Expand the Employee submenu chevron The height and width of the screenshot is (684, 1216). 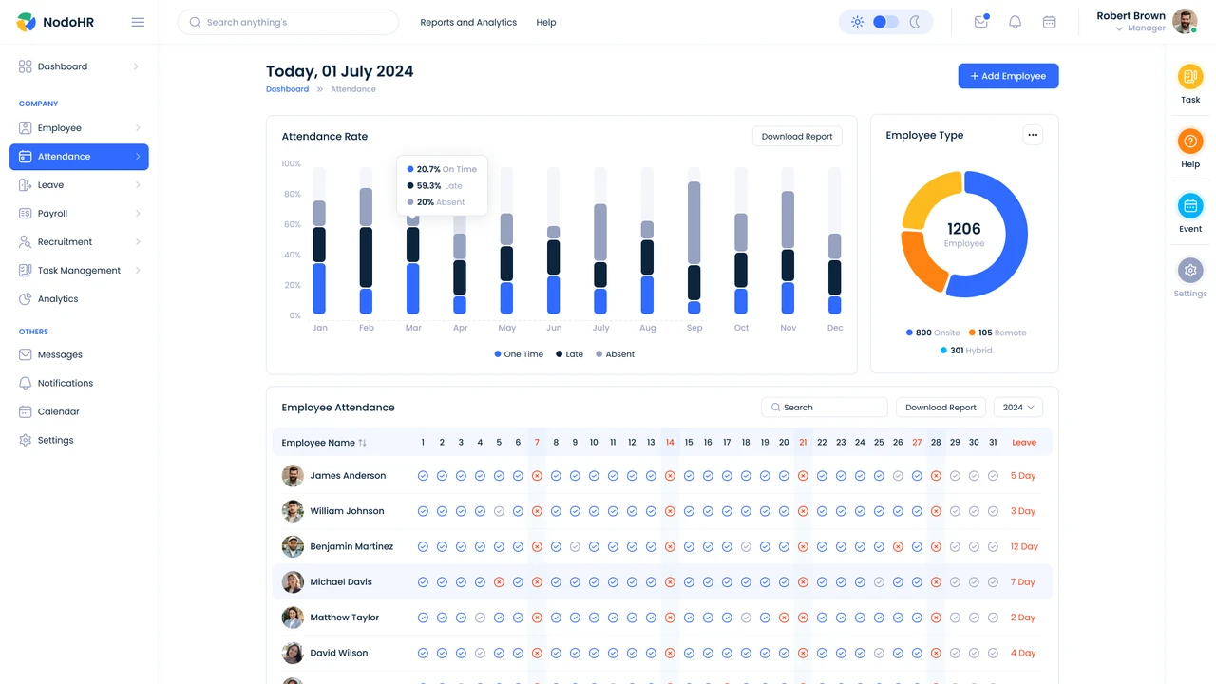coord(138,128)
